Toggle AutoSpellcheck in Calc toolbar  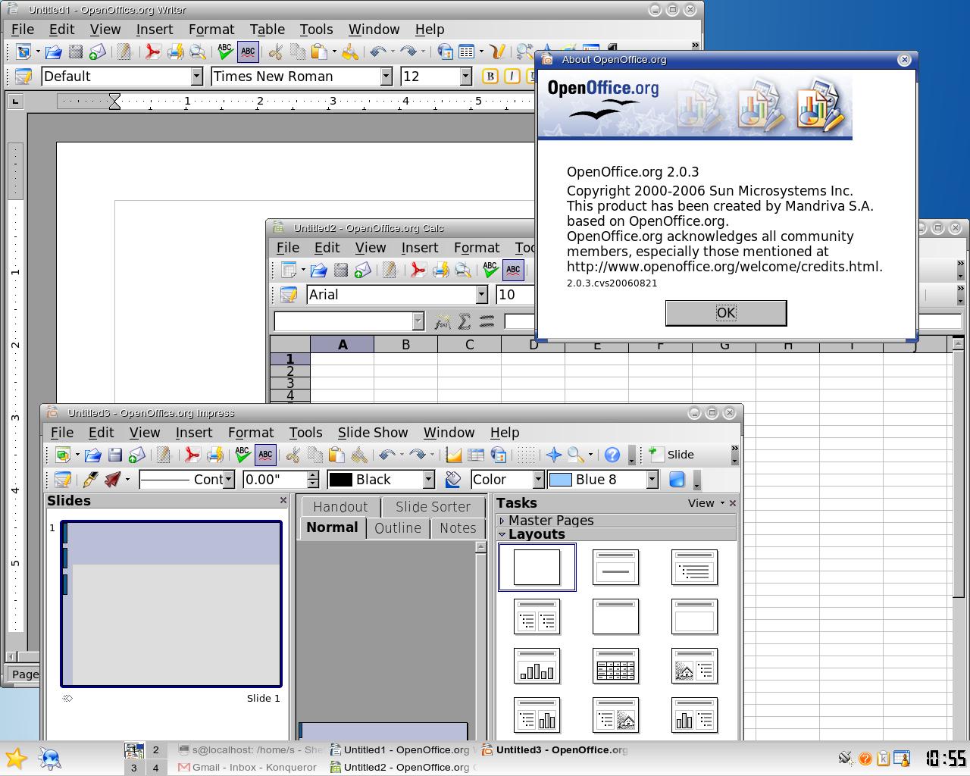coord(513,270)
